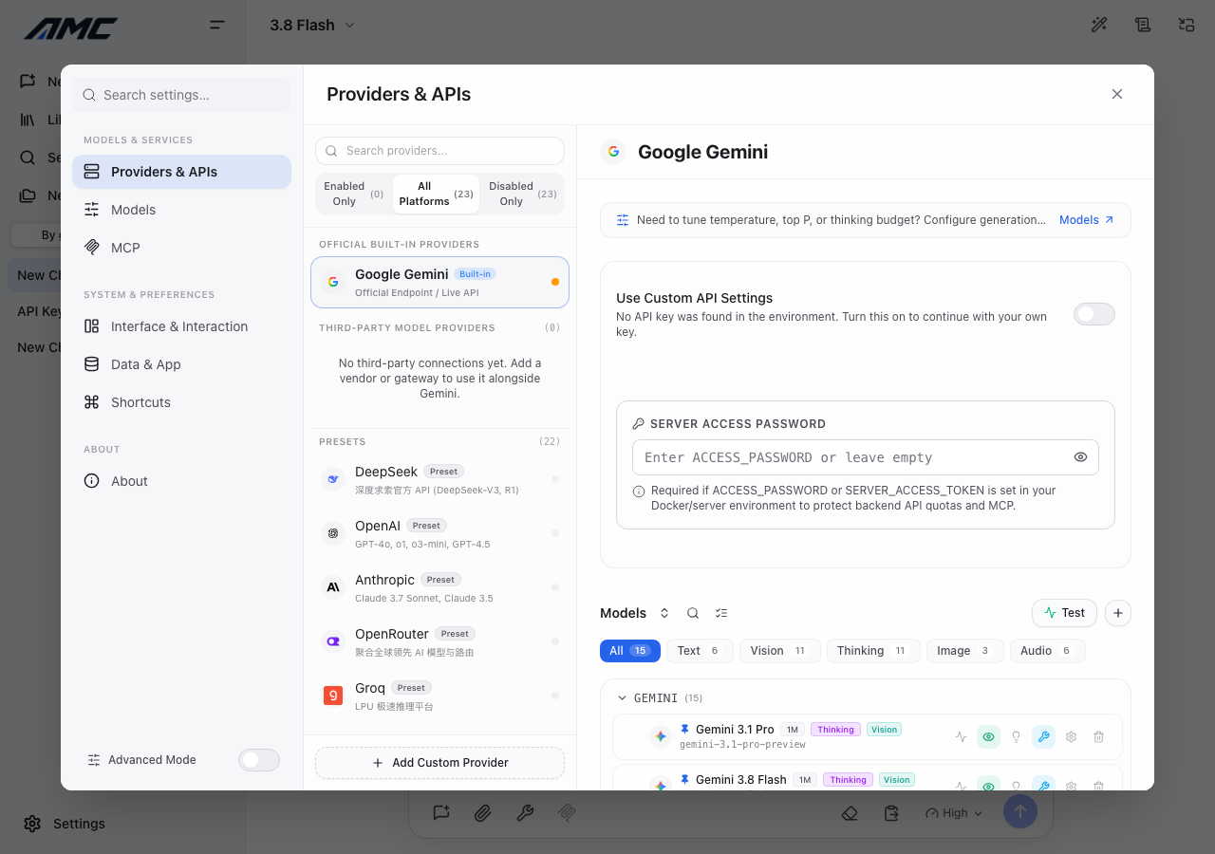This screenshot has height=854, width=1215.
Task: Click the Gemini 3.1 Pro model icon
Action: pos(661,736)
